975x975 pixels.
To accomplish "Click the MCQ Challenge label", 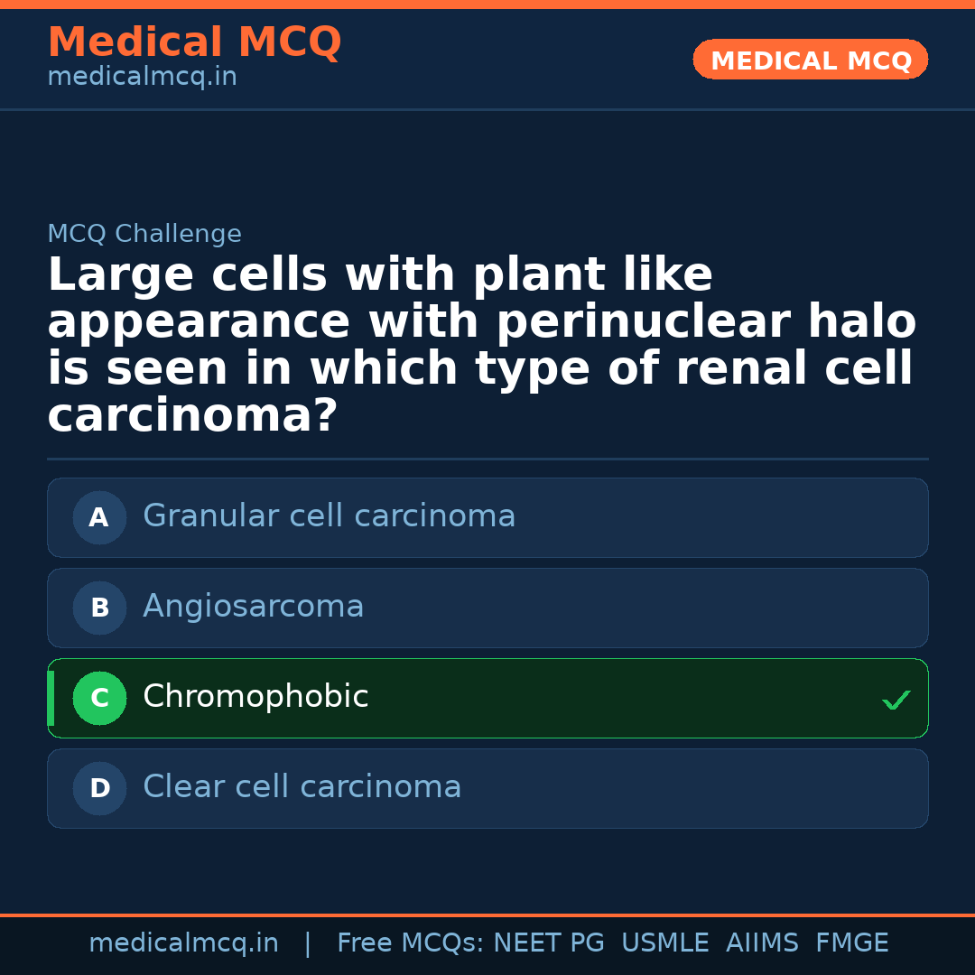I will pyautogui.click(x=144, y=235).
